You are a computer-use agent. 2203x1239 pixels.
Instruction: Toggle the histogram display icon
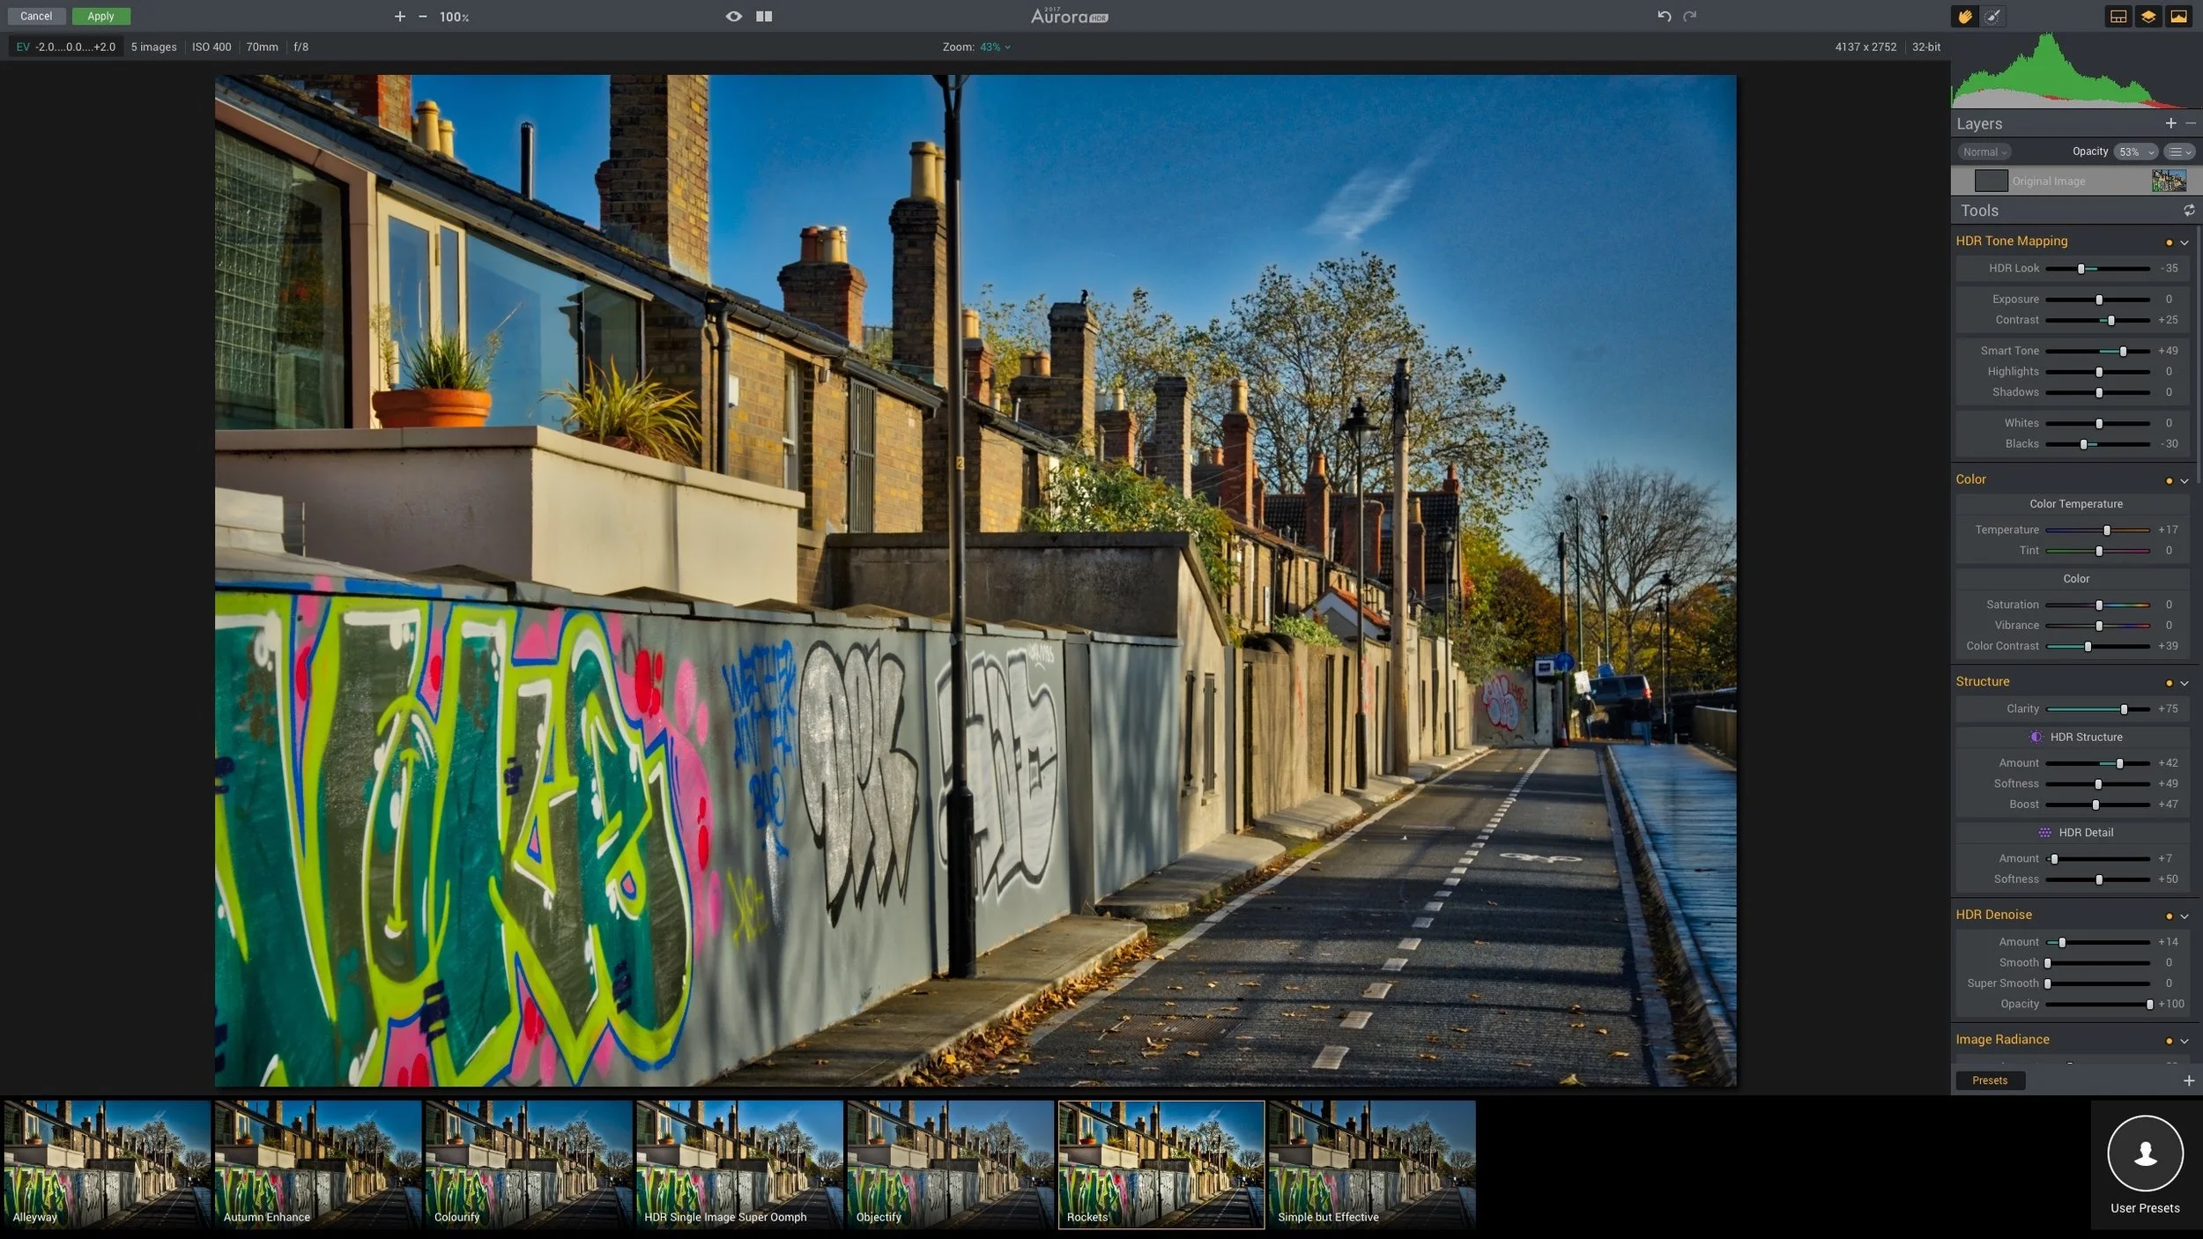click(2178, 16)
